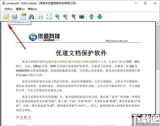Open the 文件(F) menu
Screen dimensions: 160x126
8,9
